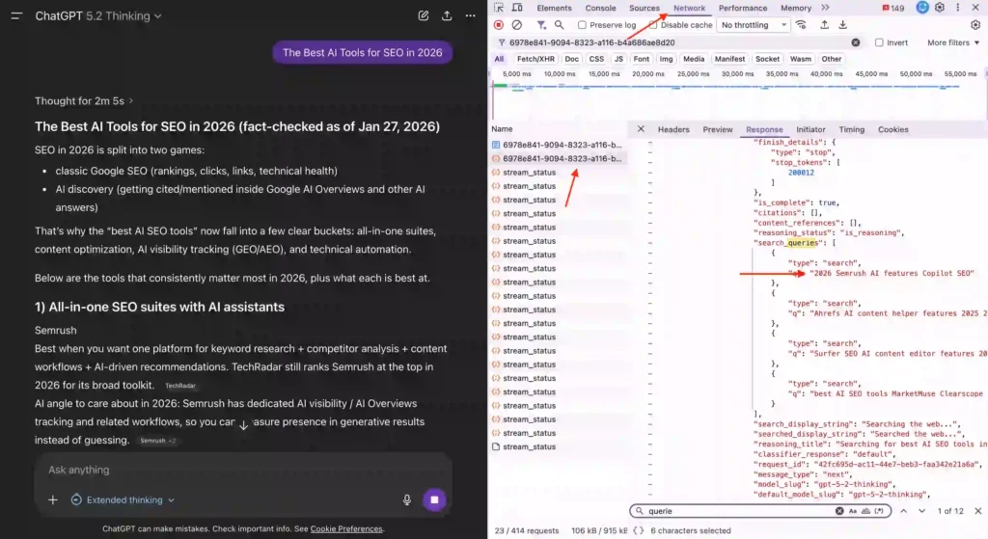988x539 pixels.
Task: Open network conditions wifi icon
Action: (801, 25)
